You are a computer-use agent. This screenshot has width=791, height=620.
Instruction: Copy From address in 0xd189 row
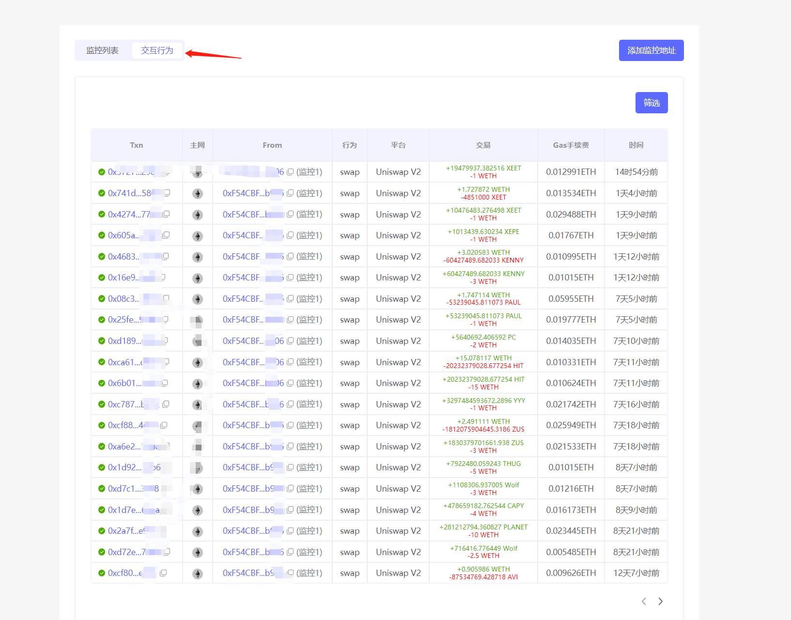(290, 341)
